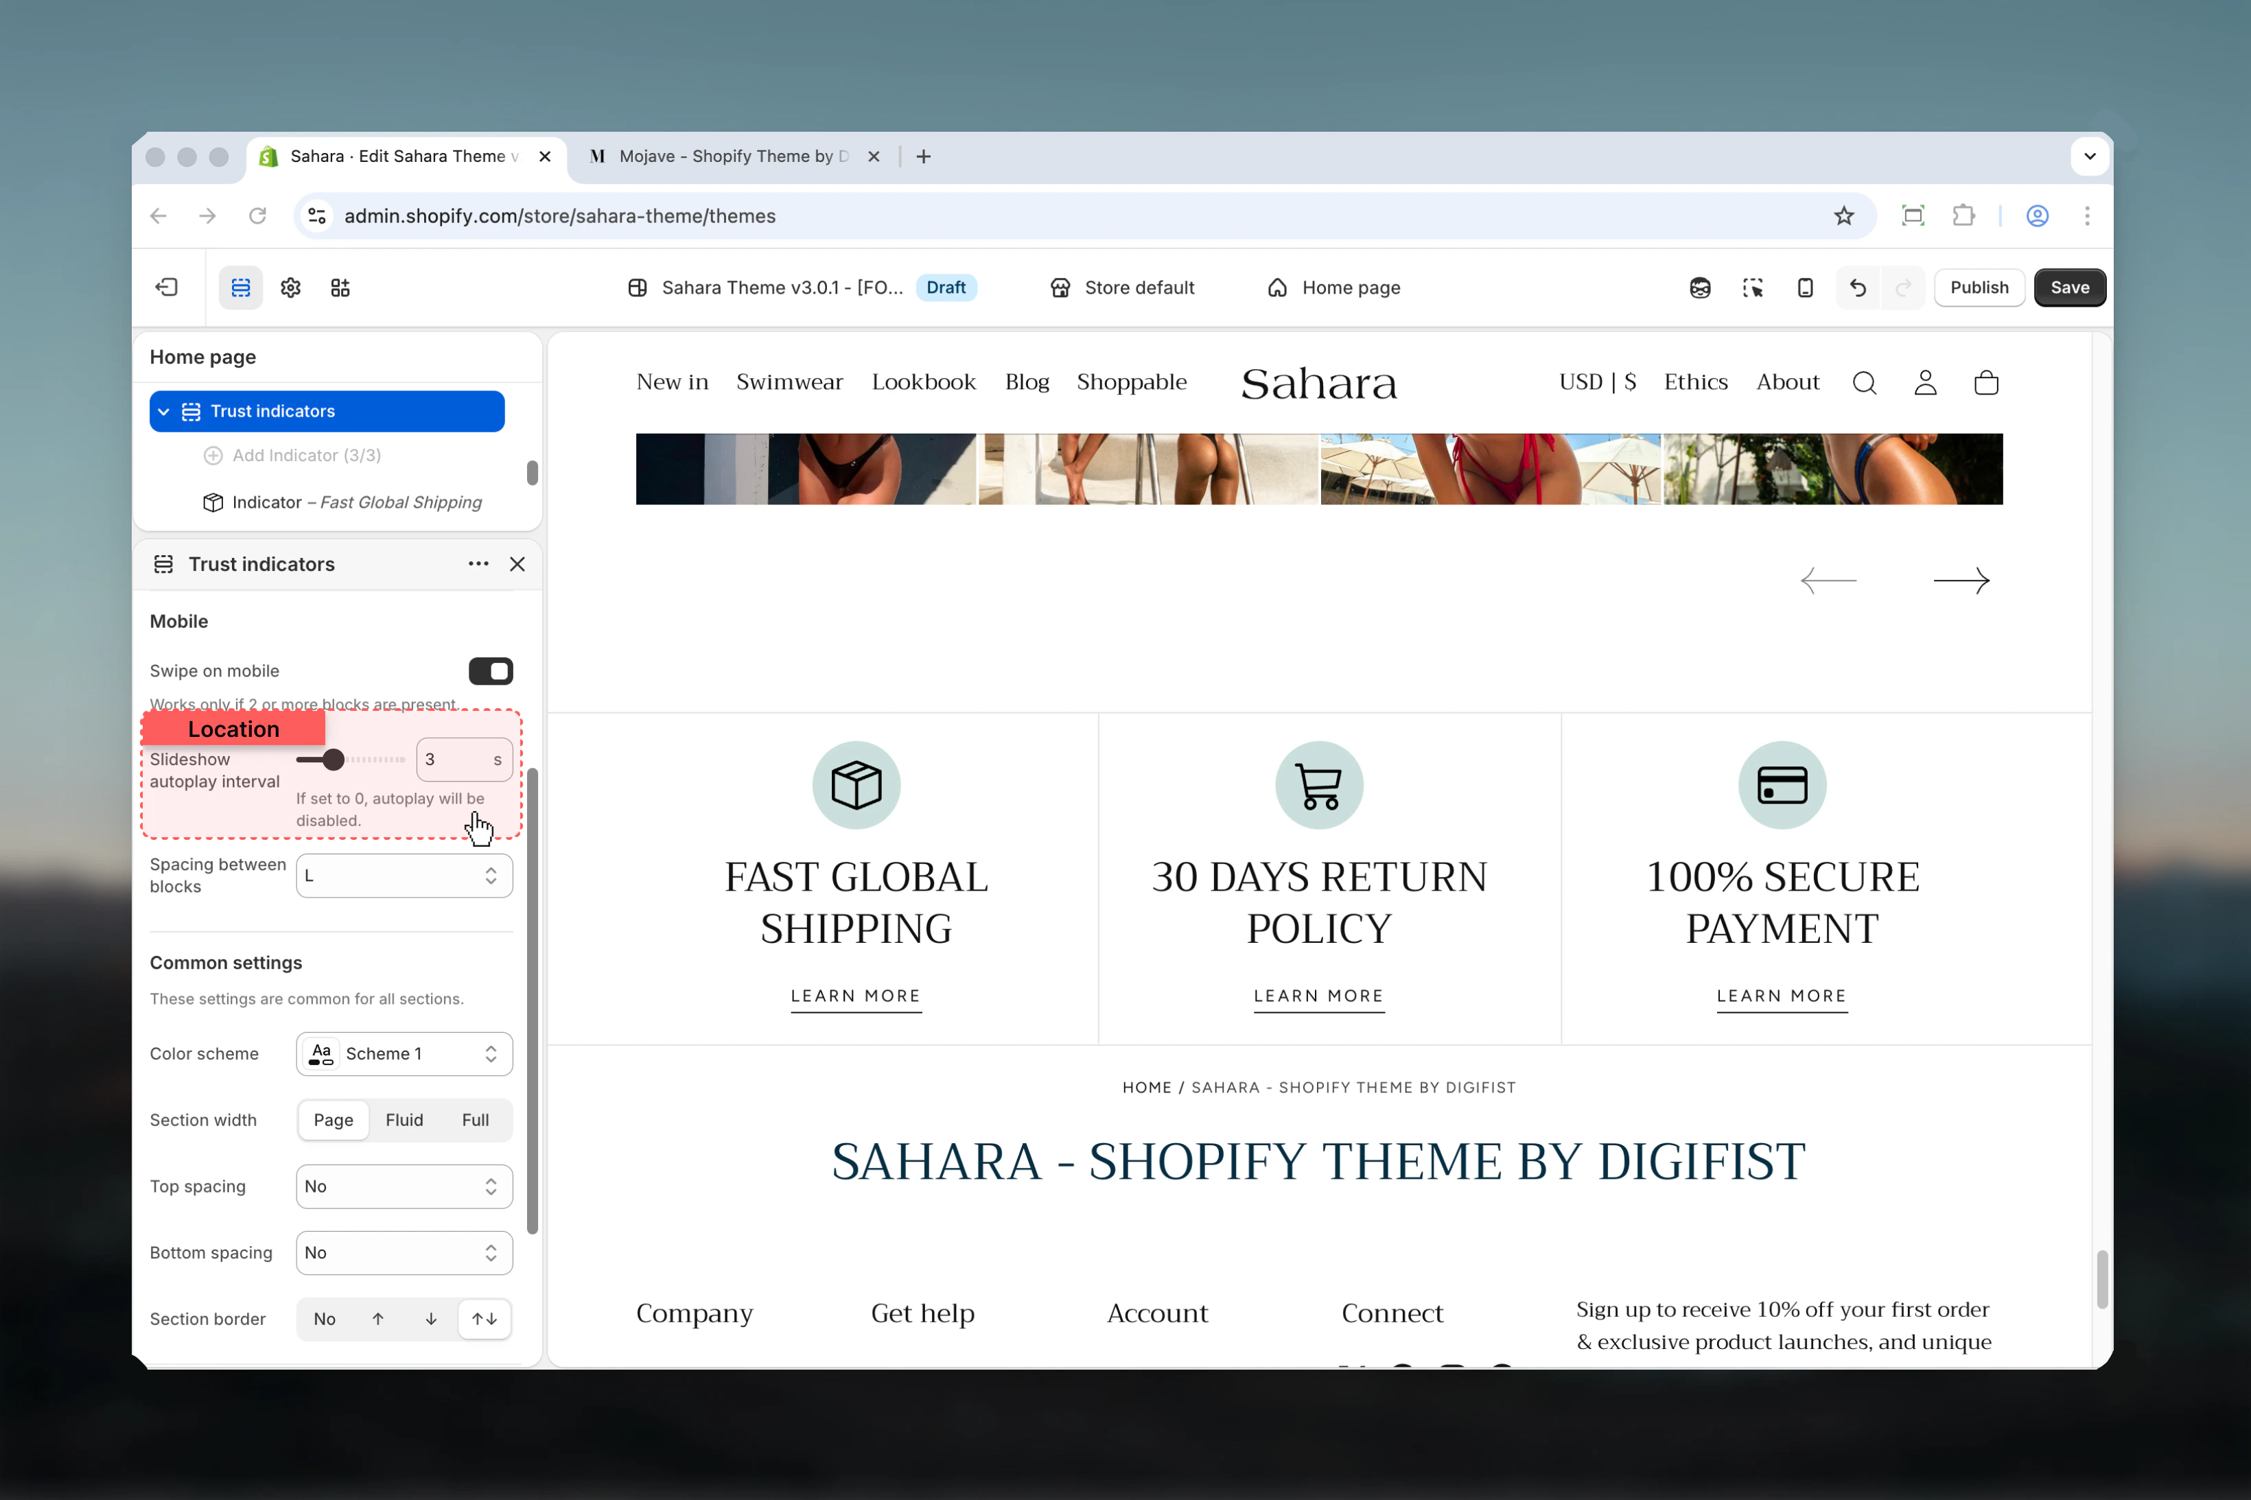Open the Top spacing dropdown
2251x1500 pixels.
click(x=404, y=1187)
